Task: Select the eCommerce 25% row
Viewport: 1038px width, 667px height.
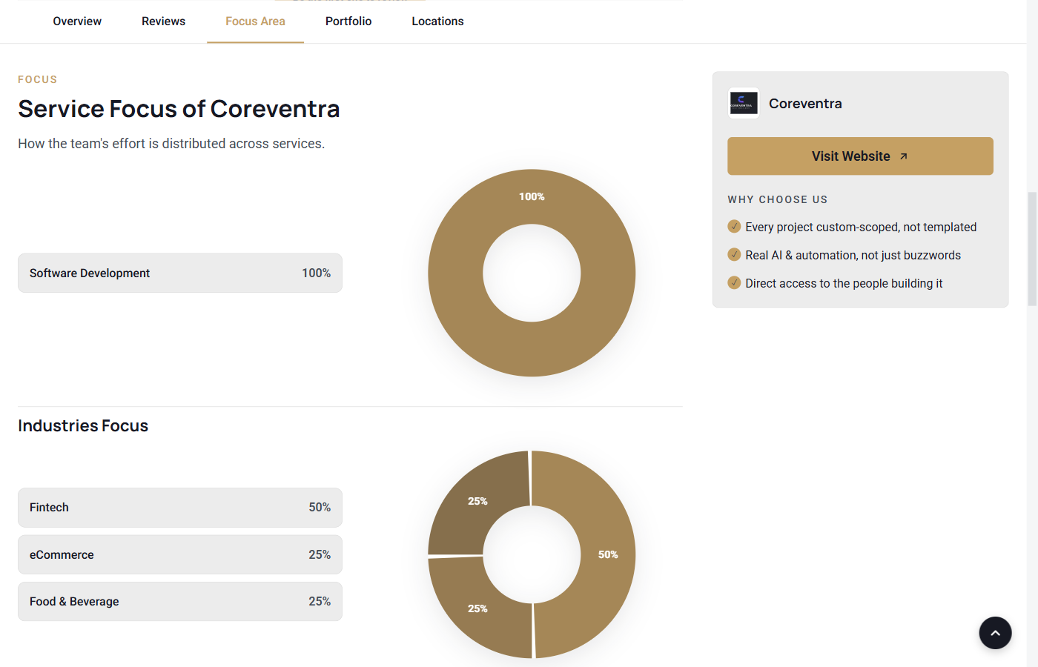Action: pyautogui.click(x=180, y=554)
